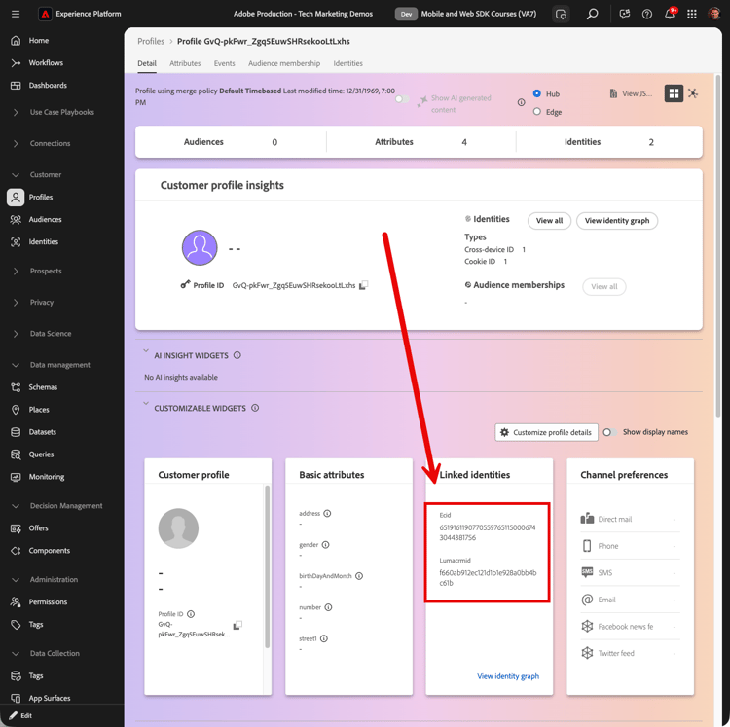This screenshot has height=727, width=730.
Task: Open the hamburger menu icon
Action: point(16,14)
